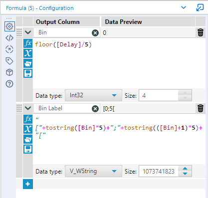
Task: Open functions (fx) list for Bin Label formula
Action: pyautogui.click(x=28, y=119)
